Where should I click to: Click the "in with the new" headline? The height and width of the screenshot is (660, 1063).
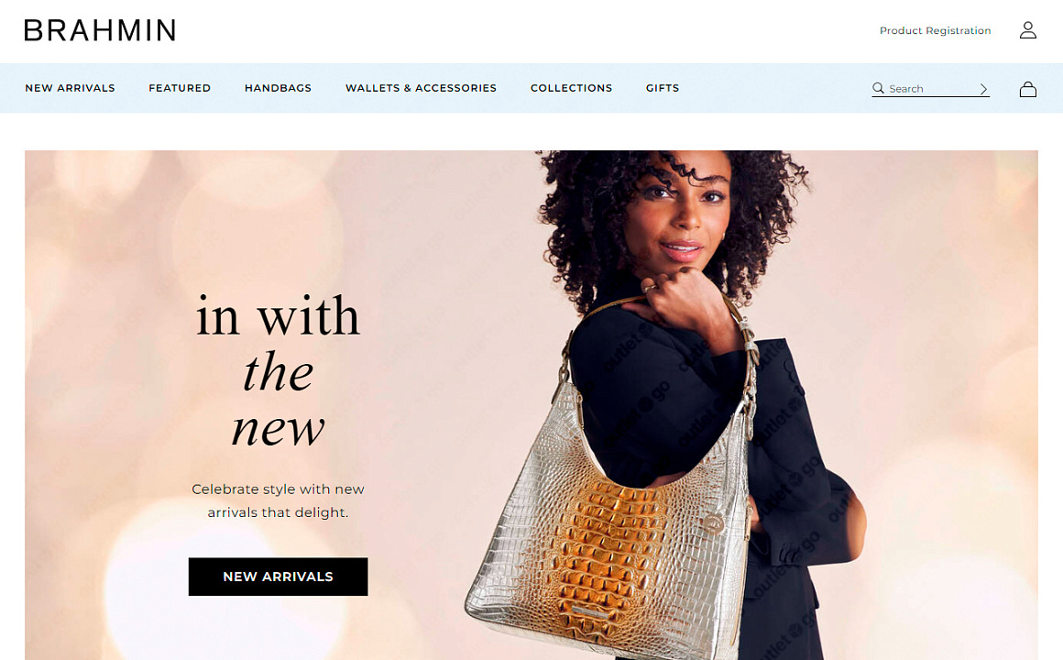point(278,371)
